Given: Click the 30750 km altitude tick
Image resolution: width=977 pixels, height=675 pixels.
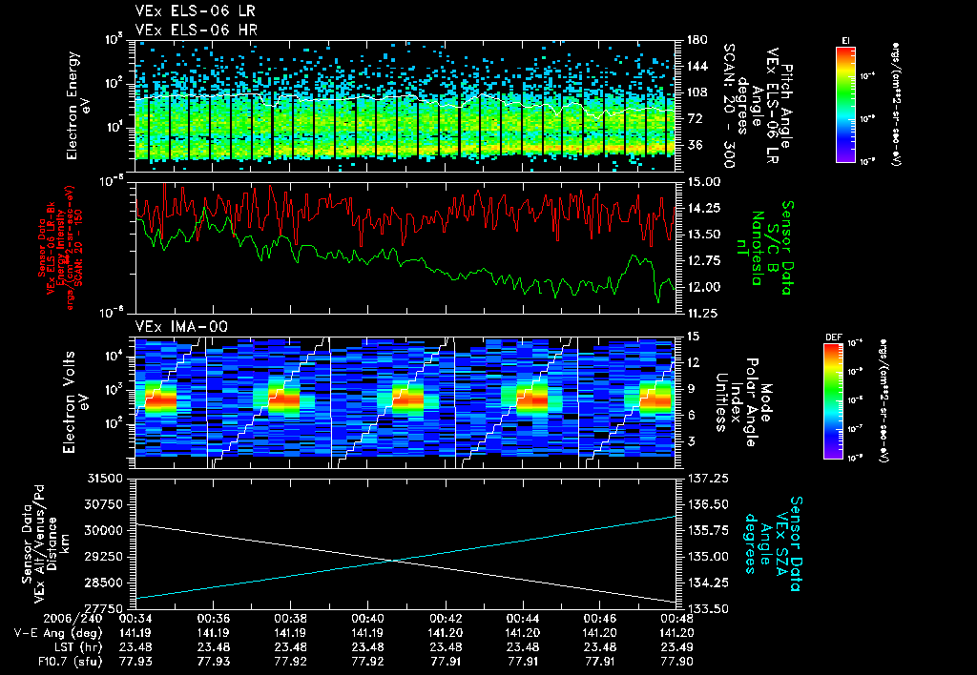Looking at the screenshot, I should 103,504.
